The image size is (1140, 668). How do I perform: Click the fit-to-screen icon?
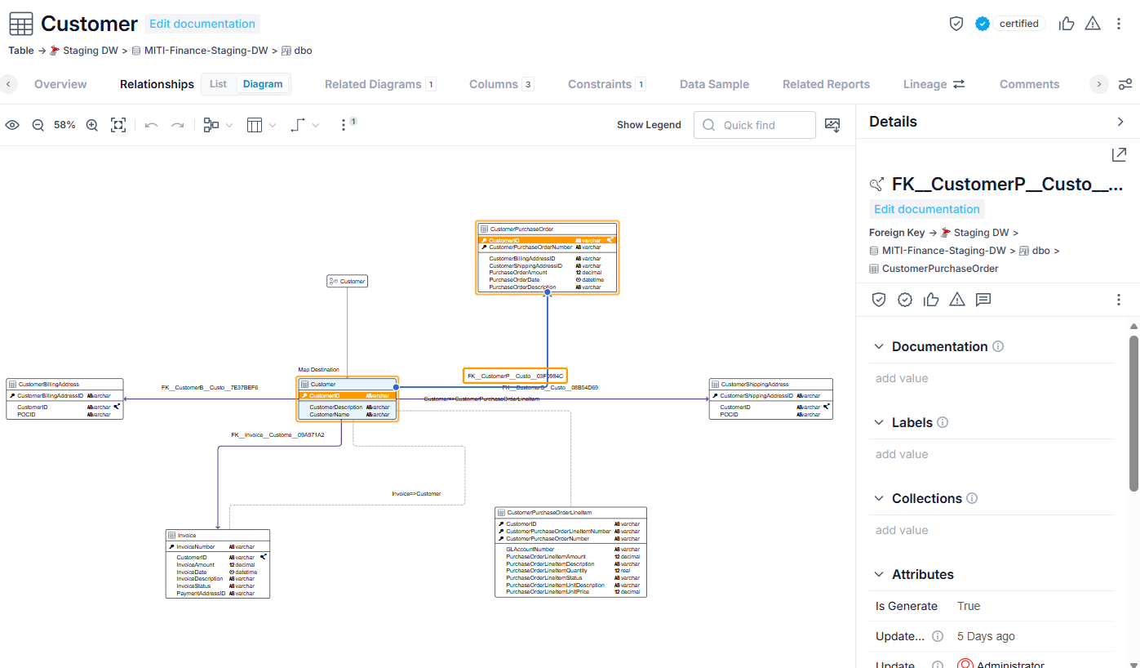118,125
